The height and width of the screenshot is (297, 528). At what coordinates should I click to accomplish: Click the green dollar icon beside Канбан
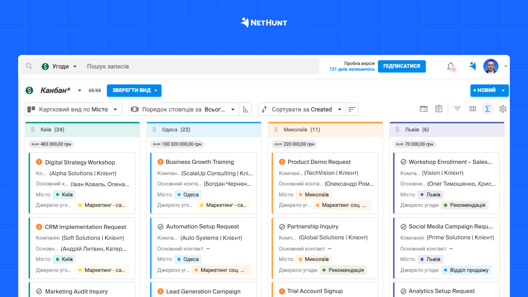(29, 90)
